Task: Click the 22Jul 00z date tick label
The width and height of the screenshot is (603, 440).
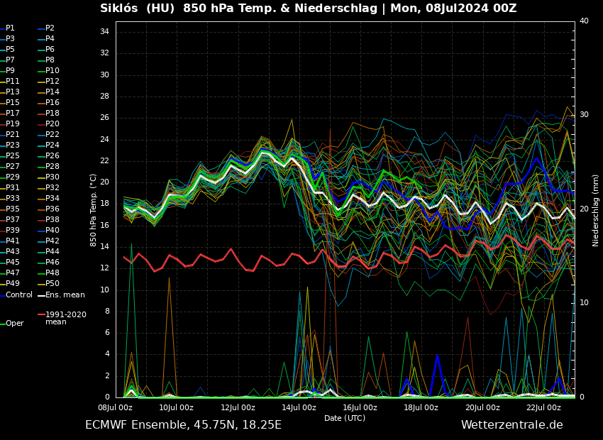Action: tap(543, 407)
